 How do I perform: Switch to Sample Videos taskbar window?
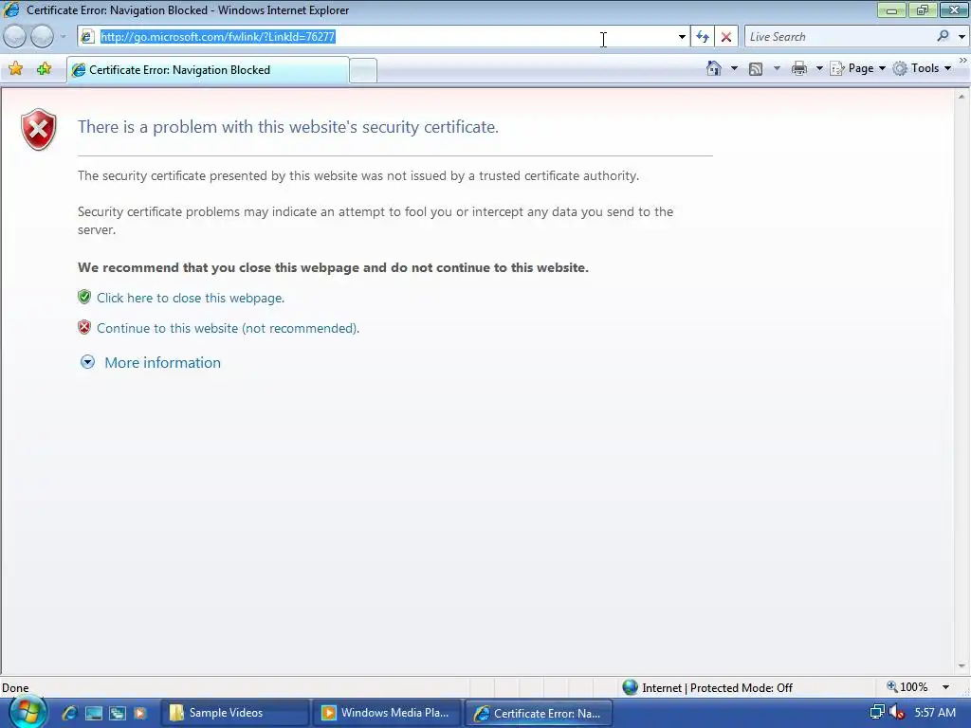point(235,713)
